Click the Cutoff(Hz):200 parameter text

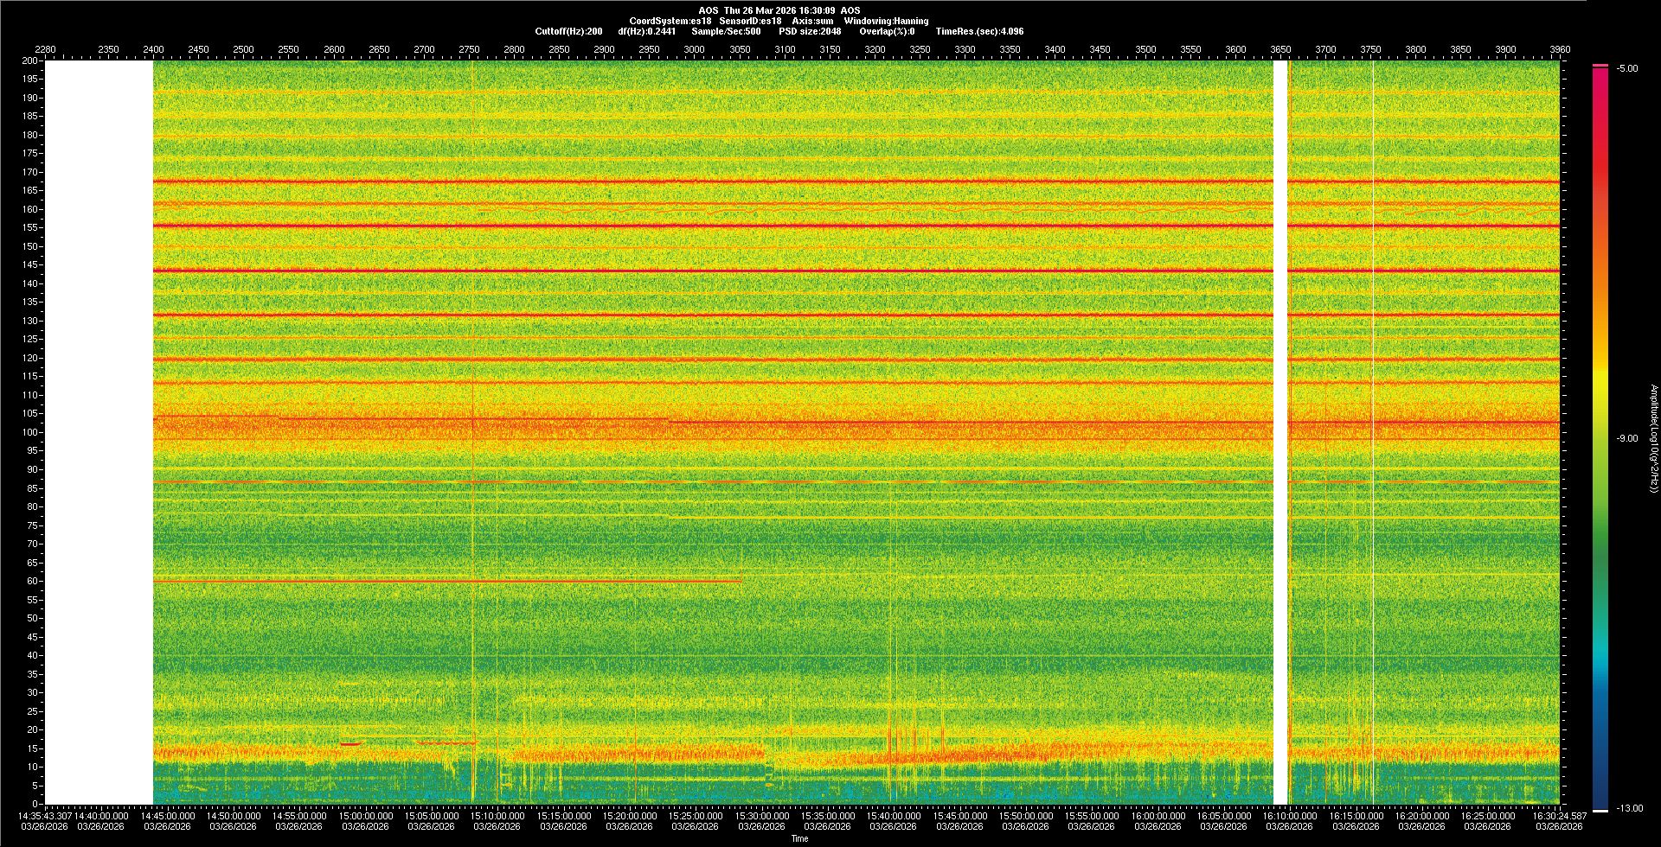point(568,31)
